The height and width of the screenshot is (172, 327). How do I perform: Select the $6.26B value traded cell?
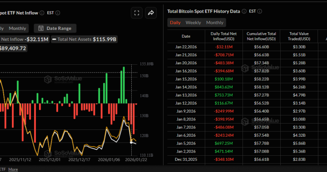tap(299, 87)
